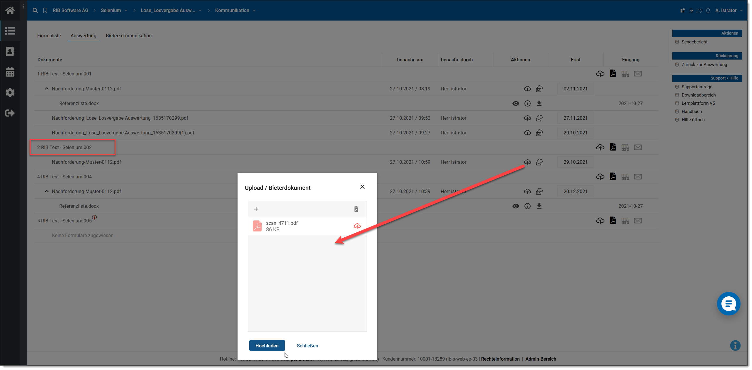Image resolution: width=752 pixels, height=370 pixels.
Task: Click the Schließen link in dialog
Action: coord(307,345)
